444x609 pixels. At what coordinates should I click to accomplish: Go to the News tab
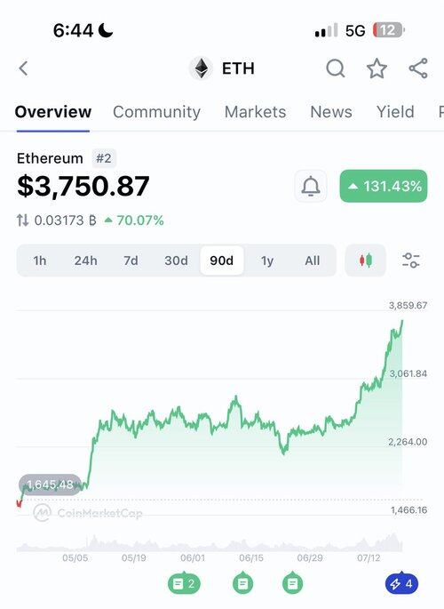coord(331,112)
